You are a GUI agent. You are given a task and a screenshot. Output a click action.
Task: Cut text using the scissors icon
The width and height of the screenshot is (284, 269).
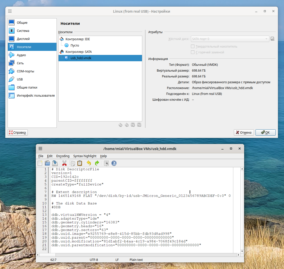pos(64,163)
